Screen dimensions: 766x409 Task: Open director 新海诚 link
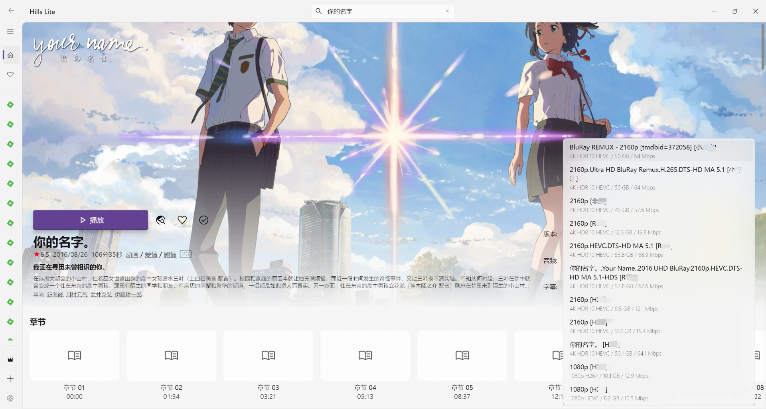click(x=55, y=295)
